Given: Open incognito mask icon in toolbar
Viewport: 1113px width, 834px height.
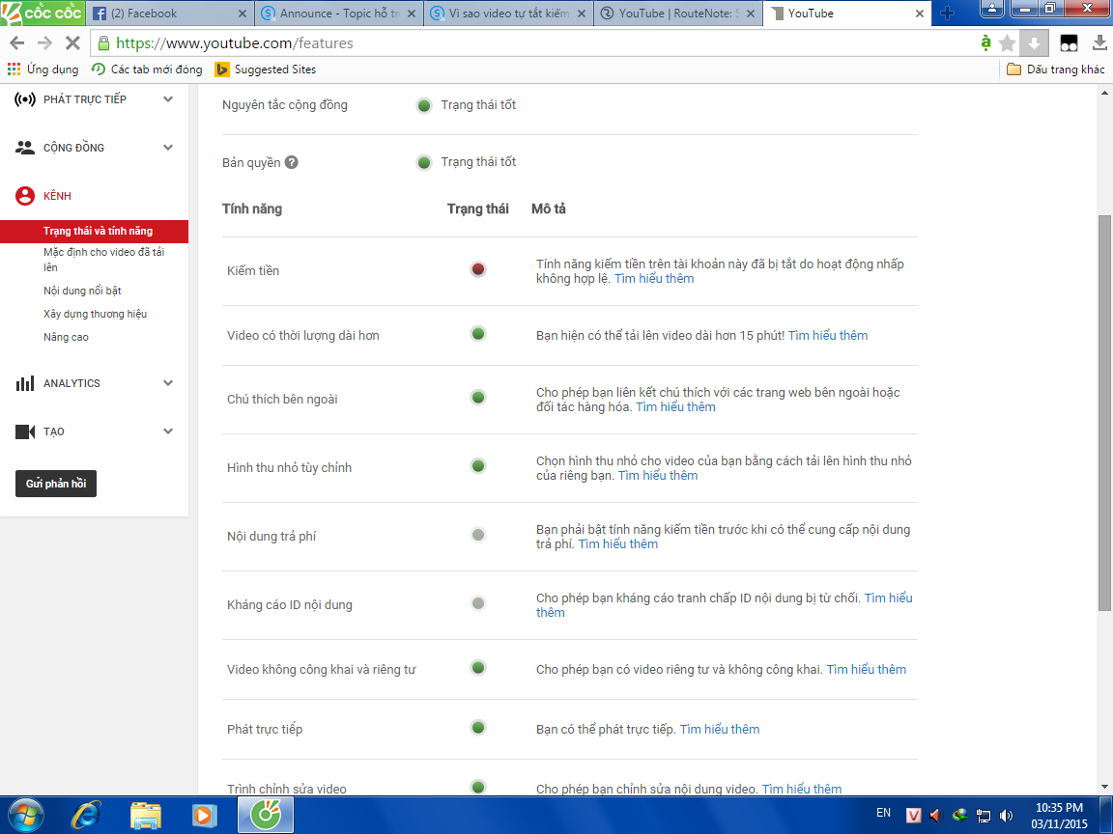Looking at the screenshot, I should point(1069,43).
